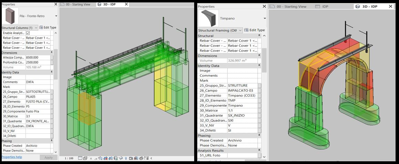Screen dimensions: 399x164
Task: Click Reveal Hidden Elements lightbulb icon
Action: (x=126, y=158)
